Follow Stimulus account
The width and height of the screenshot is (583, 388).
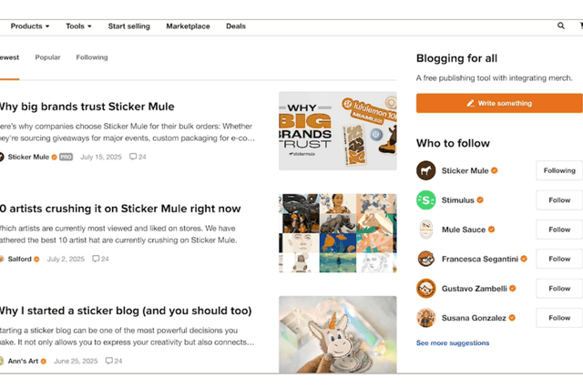[x=558, y=200]
